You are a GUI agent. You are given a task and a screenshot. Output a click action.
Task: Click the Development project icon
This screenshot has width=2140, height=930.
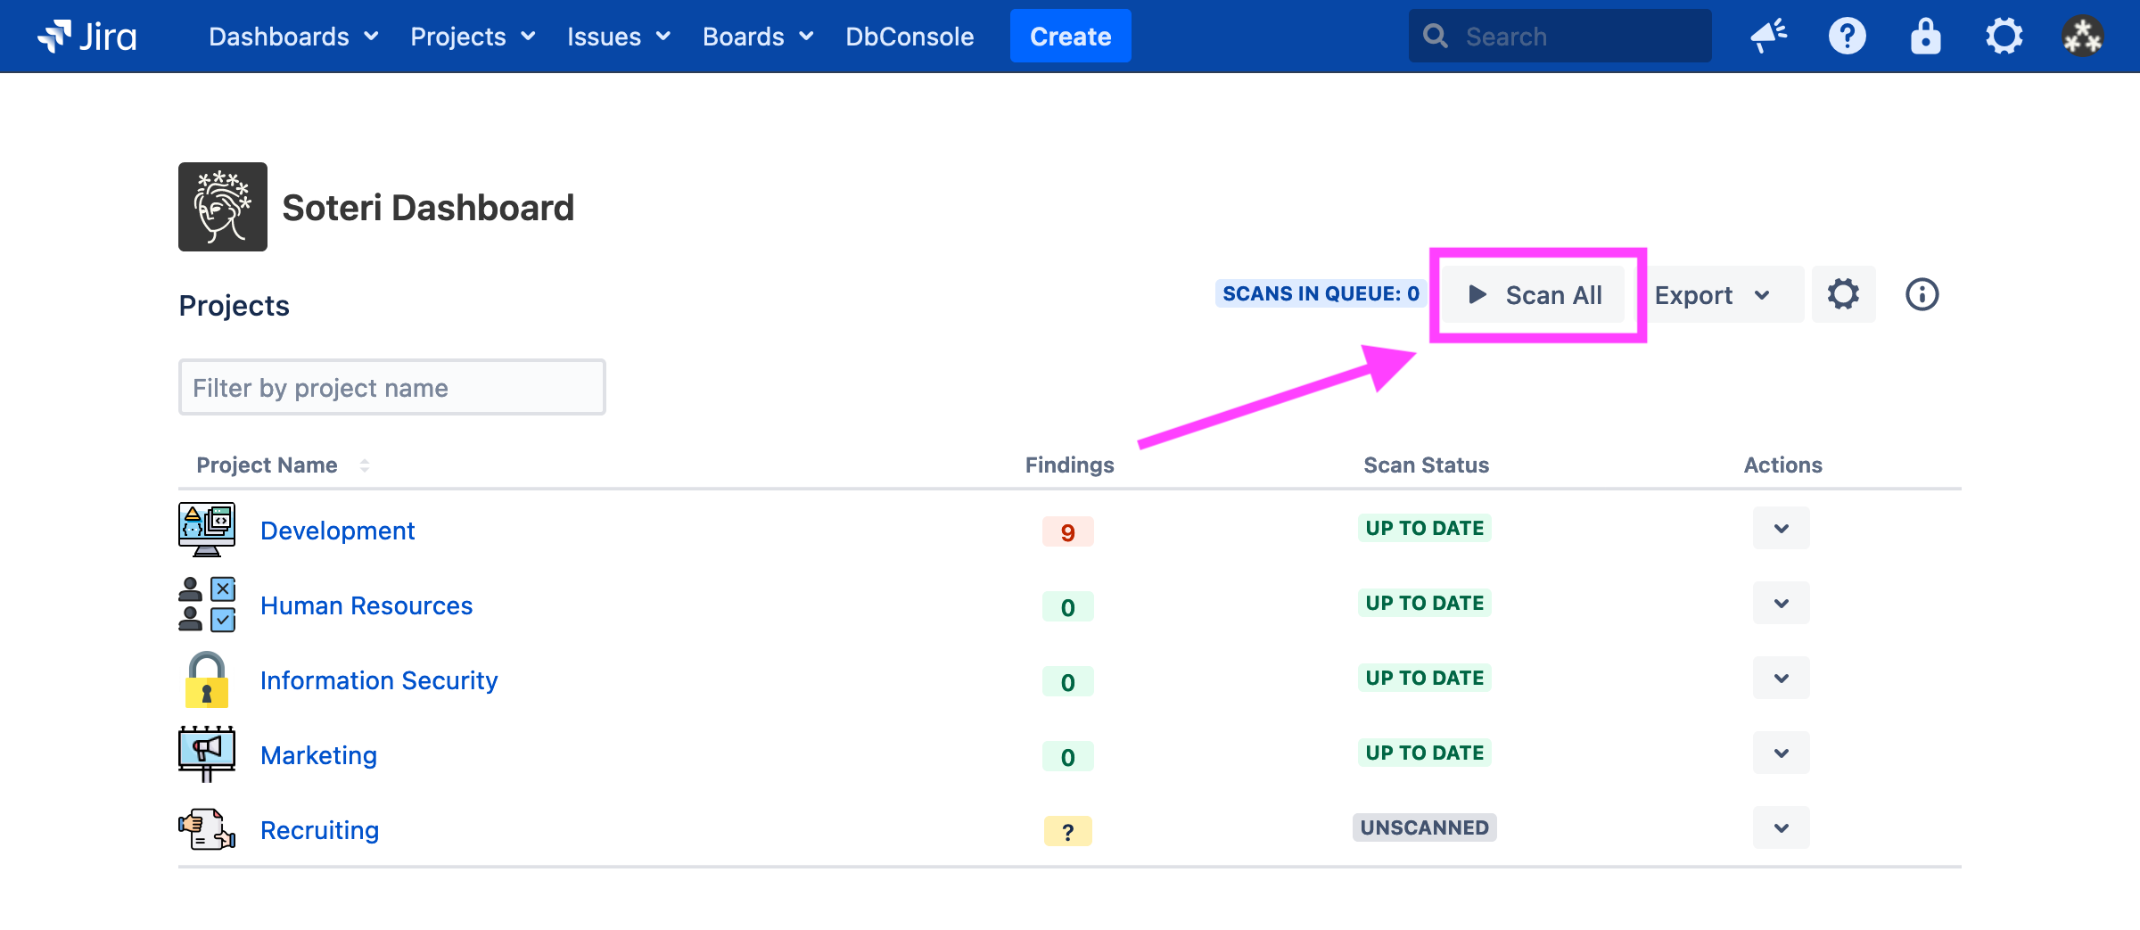pyautogui.click(x=207, y=530)
